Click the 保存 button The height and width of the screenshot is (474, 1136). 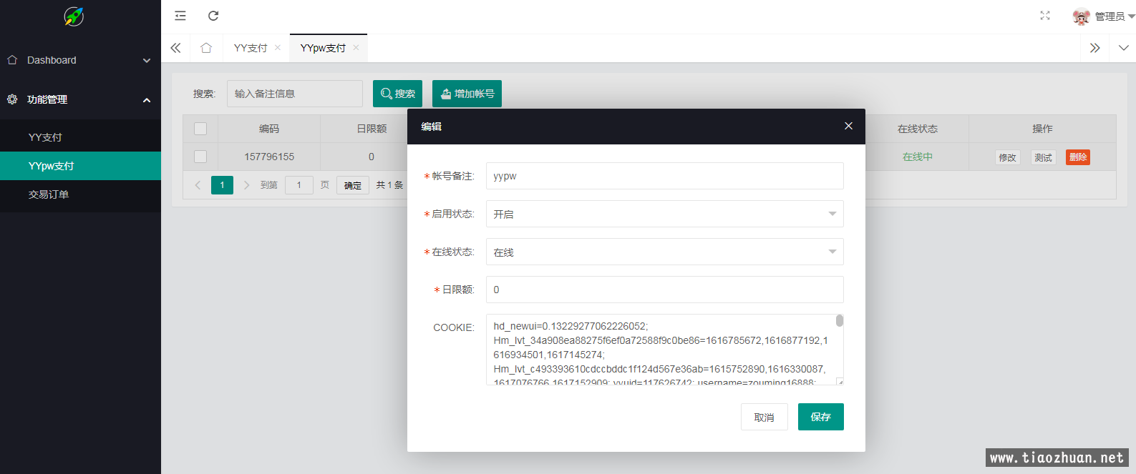click(x=820, y=417)
